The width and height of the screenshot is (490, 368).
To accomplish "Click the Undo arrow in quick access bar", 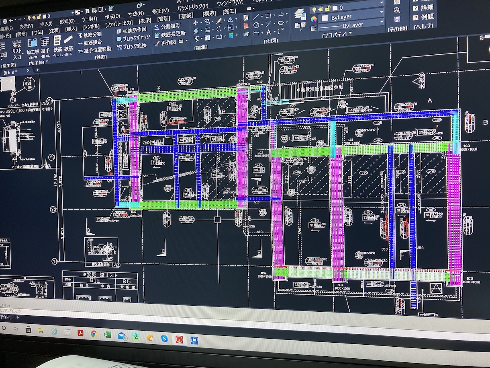I will click(x=11, y=20).
